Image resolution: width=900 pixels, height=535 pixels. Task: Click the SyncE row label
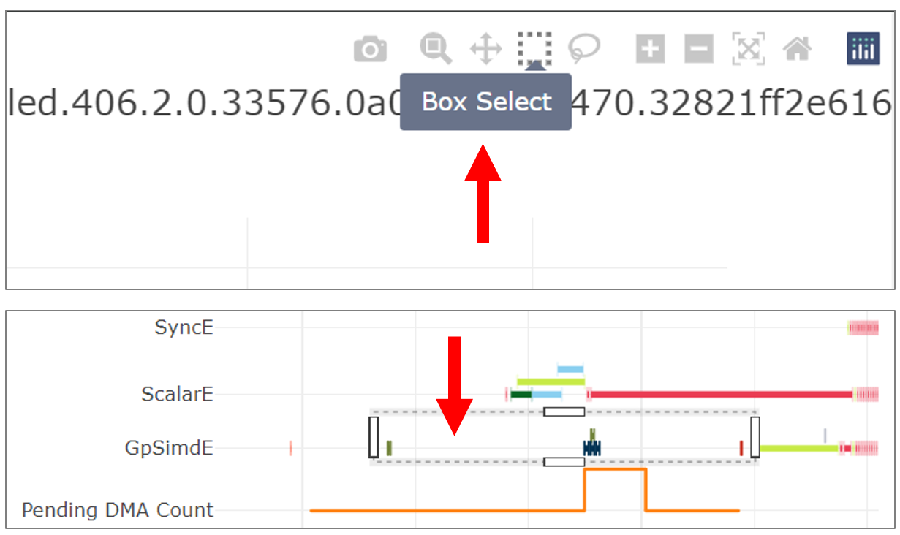184,327
